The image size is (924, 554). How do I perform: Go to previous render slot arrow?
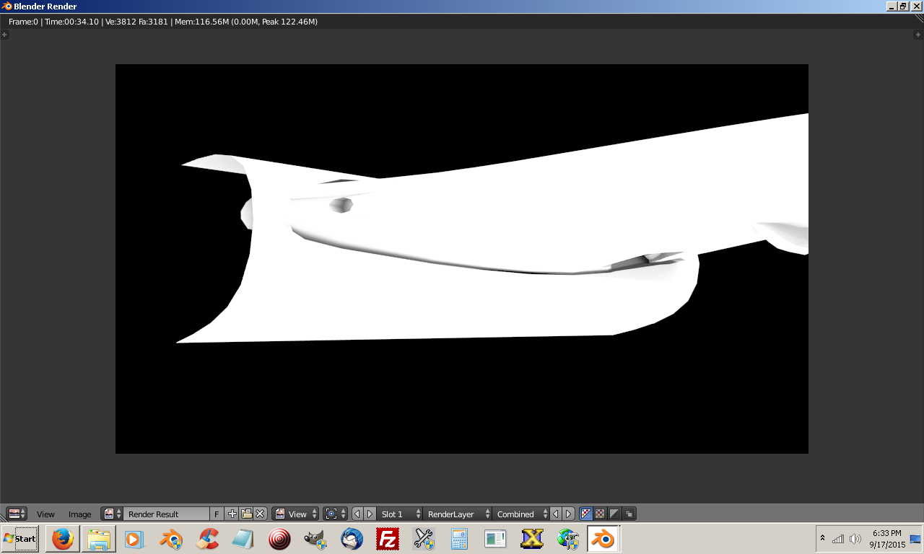pos(357,514)
